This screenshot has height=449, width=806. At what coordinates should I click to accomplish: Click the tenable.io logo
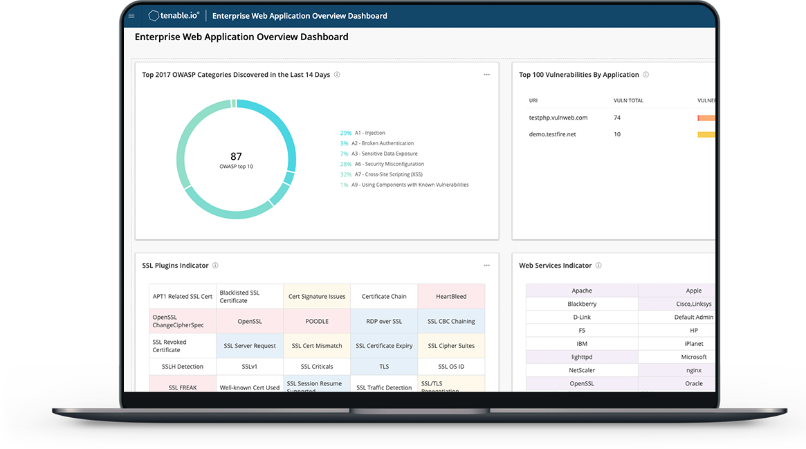pyautogui.click(x=173, y=16)
